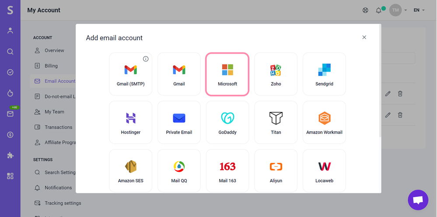Screen dimensions: 437x217
Task: Edit the first email account (pencil)
Action: coord(388,94)
